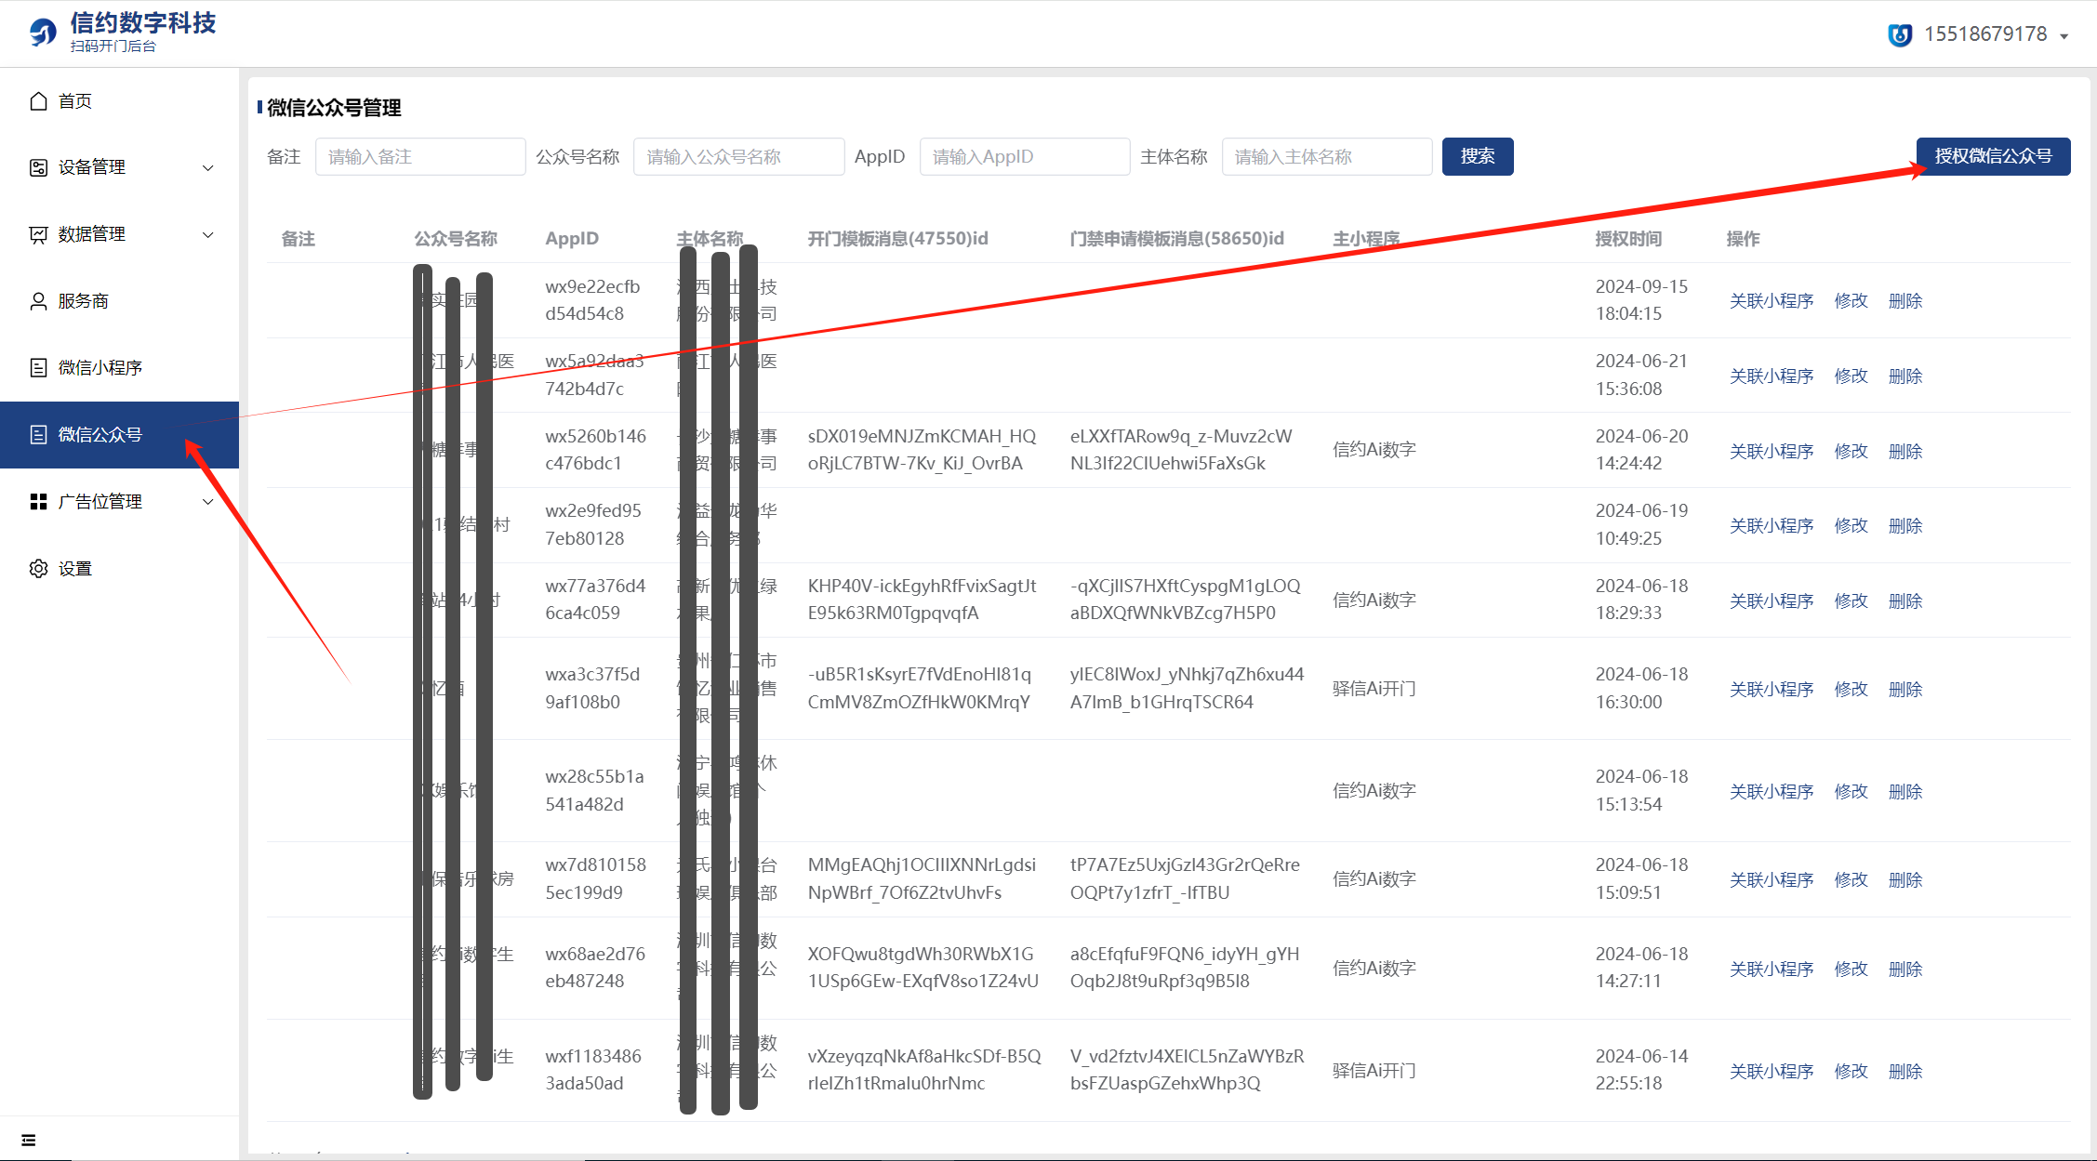Click 关联小程序 link in first row
Screen dimensions: 2097x1161
pyautogui.click(x=1771, y=301)
